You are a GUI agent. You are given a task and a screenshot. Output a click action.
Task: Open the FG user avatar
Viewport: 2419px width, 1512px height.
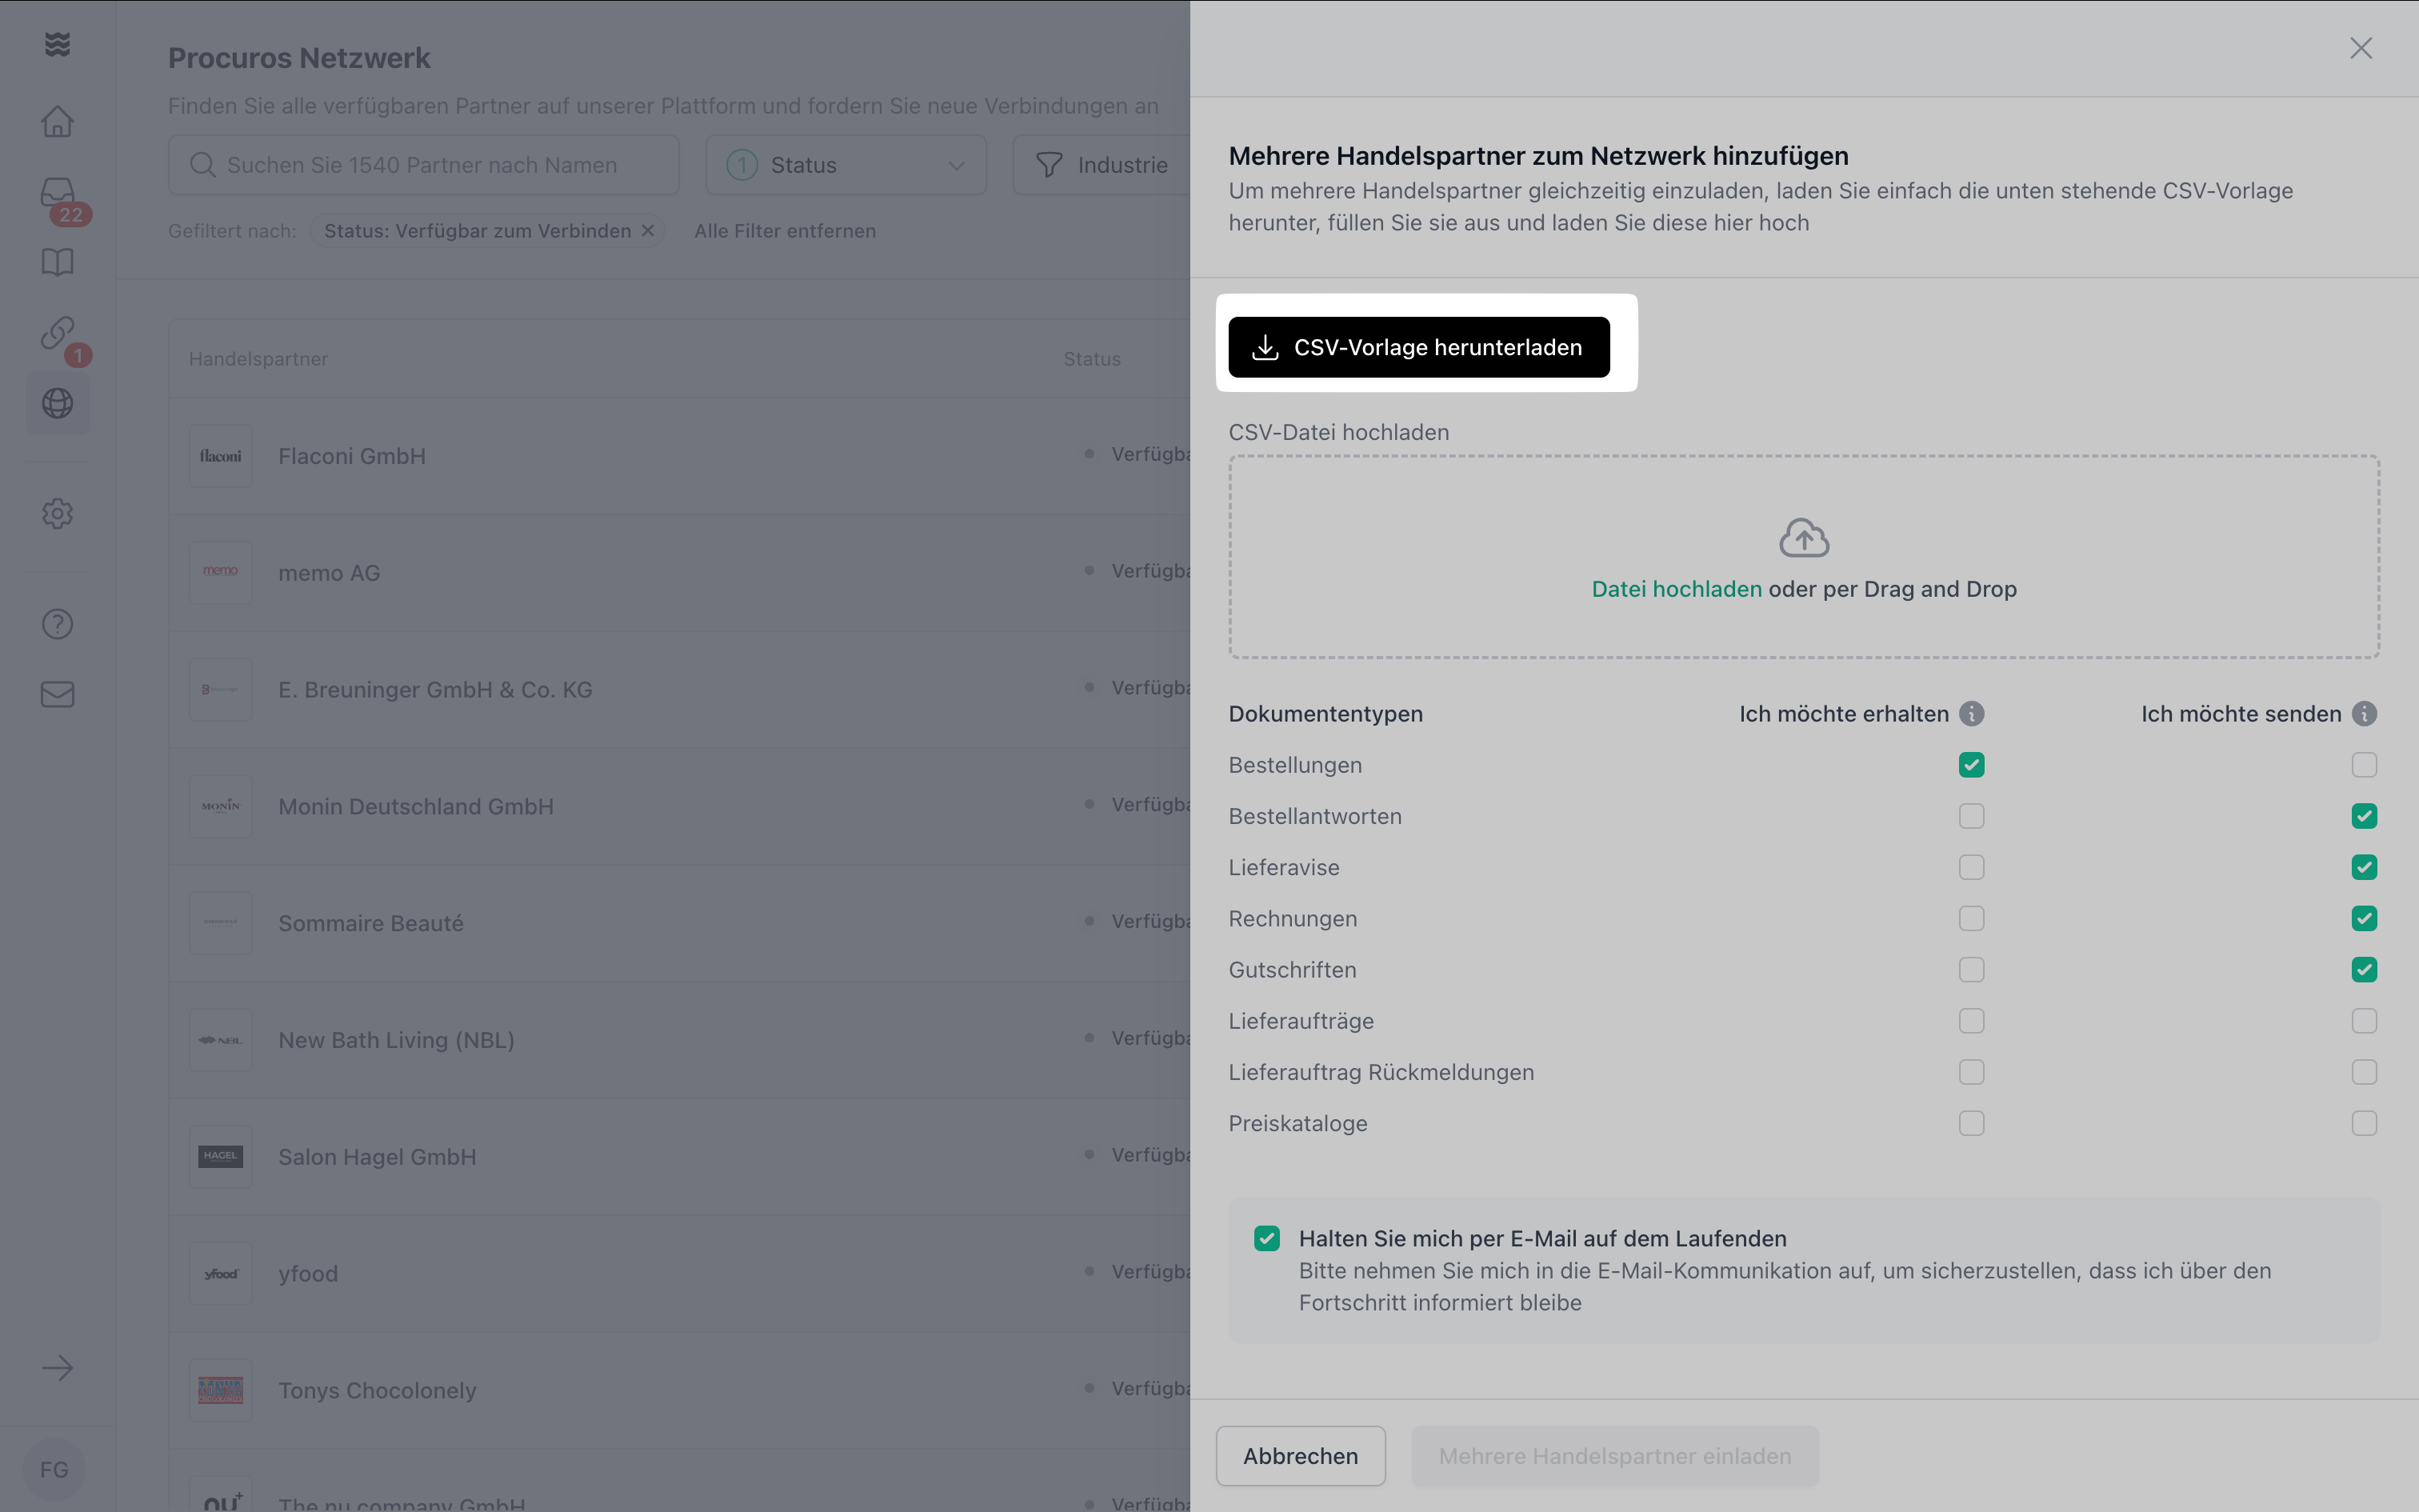[x=54, y=1470]
